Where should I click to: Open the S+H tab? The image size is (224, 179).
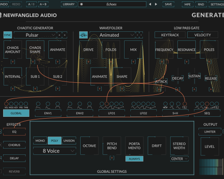click(175, 113)
